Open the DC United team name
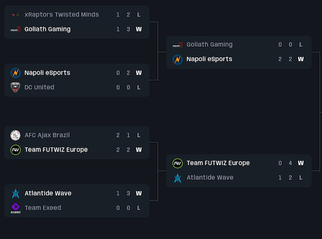 (39, 87)
